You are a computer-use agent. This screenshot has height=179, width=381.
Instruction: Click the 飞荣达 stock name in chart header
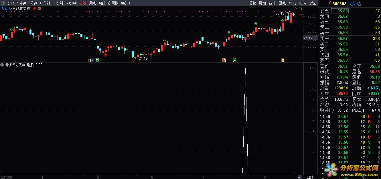pos(5,9)
